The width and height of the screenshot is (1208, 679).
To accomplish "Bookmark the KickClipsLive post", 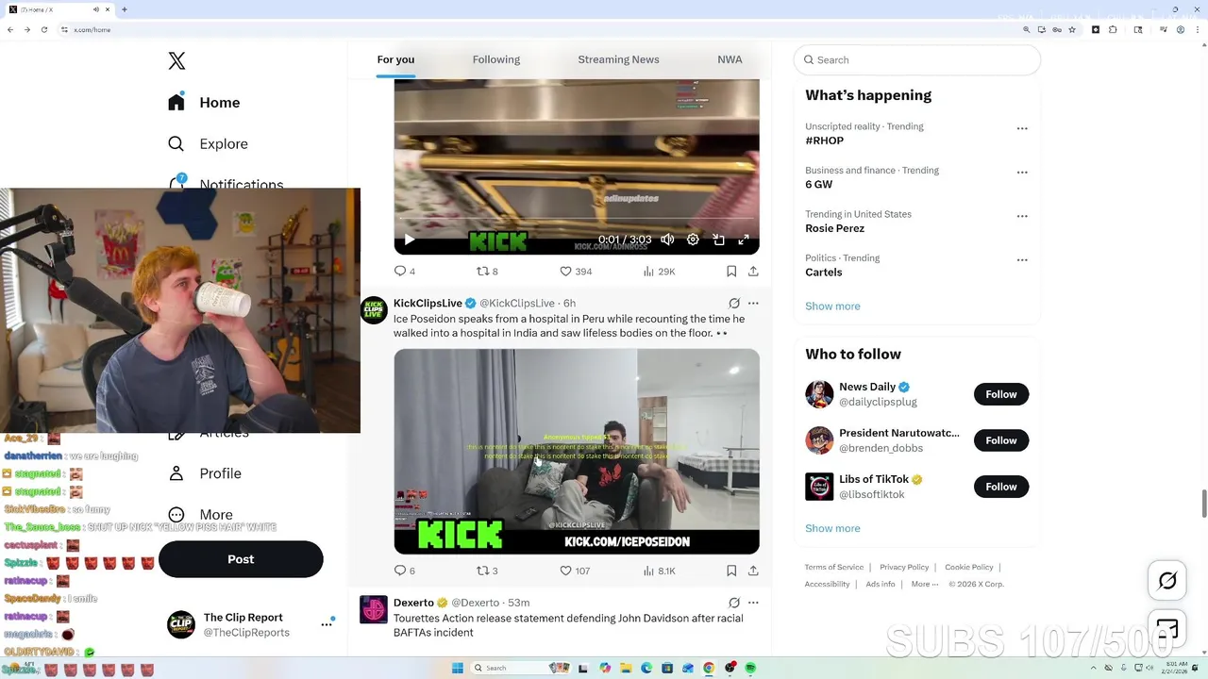I will [731, 571].
